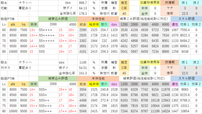Click the dps cell 1910
This screenshot has height=114, width=202.
[x=114, y=111]
